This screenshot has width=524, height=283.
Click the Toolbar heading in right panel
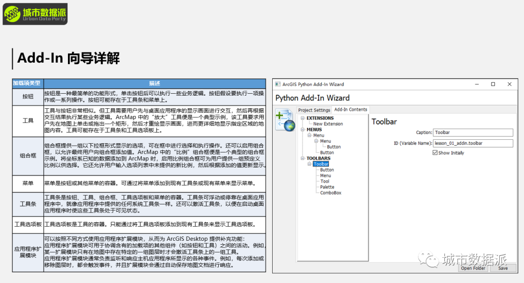(384, 122)
